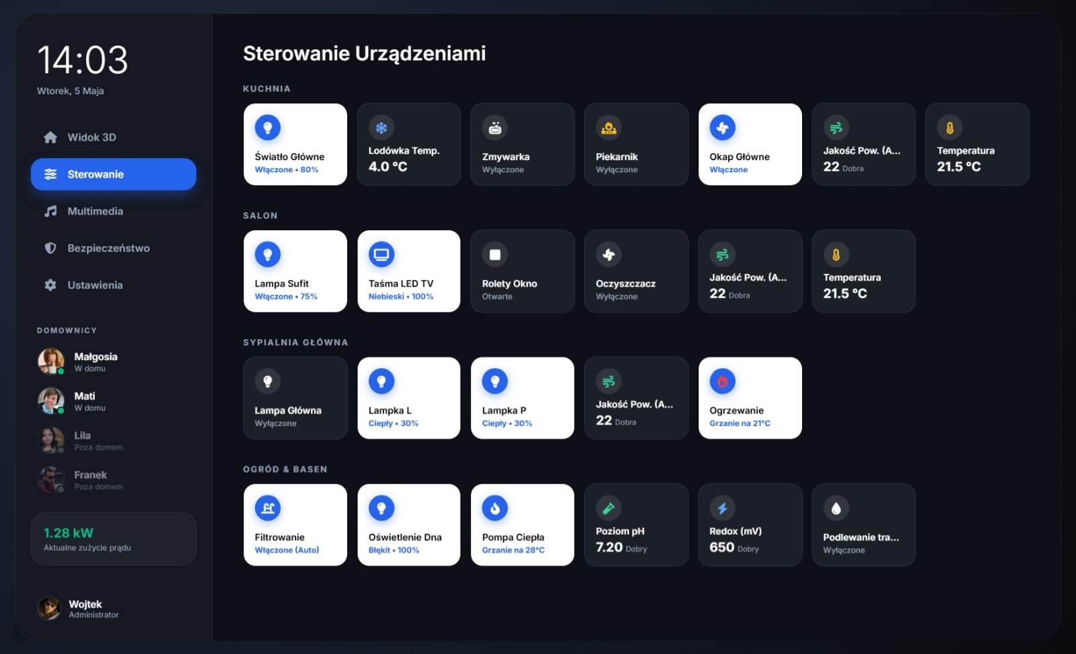Click the flame icon on Ogrzewanie
Screen dimensions: 1076x654
723,381
